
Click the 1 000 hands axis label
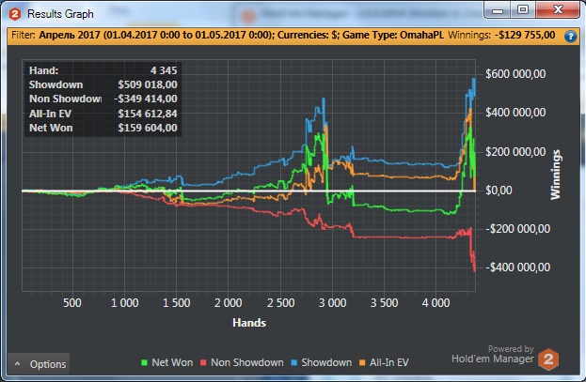click(125, 302)
